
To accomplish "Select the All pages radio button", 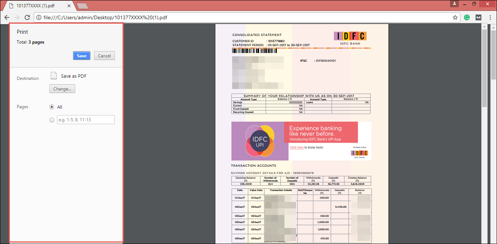I will pyautogui.click(x=52, y=107).
